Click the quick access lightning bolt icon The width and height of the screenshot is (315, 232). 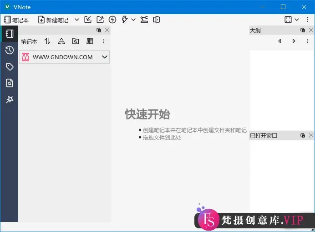[x=125, y=20]
